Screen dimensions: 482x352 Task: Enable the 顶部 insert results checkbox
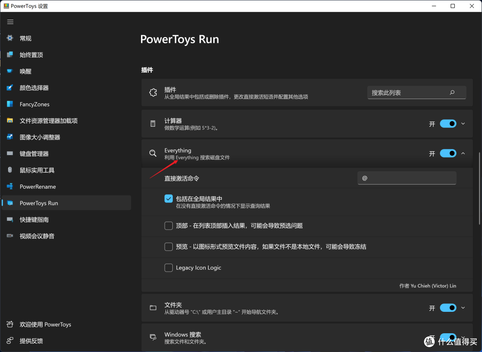(168, 226)
